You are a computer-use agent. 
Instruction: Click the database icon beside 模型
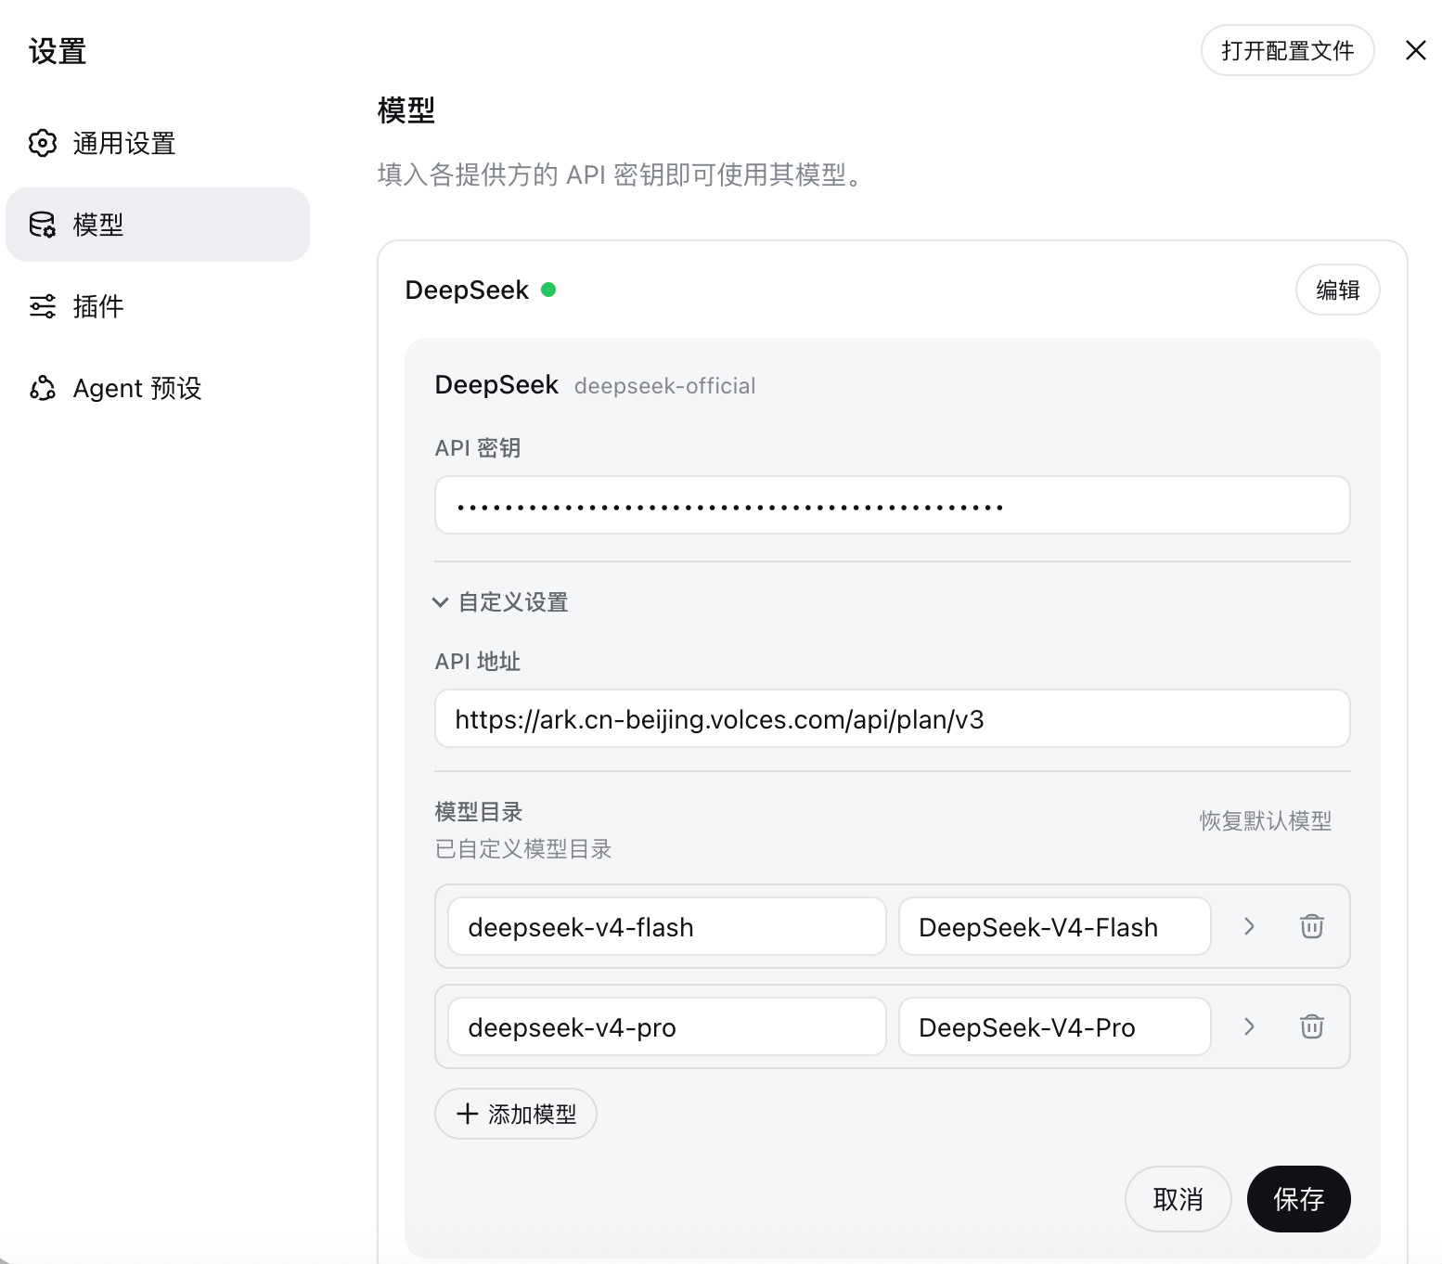pyautogui.click(x=43, y=225)
